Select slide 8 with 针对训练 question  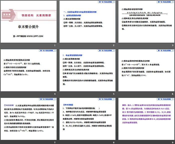(x=87, y=119)
